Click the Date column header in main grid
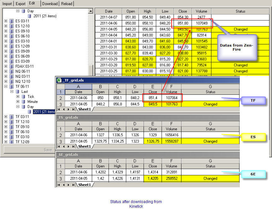This screenshot has width=272, height=209. point(109,11)
